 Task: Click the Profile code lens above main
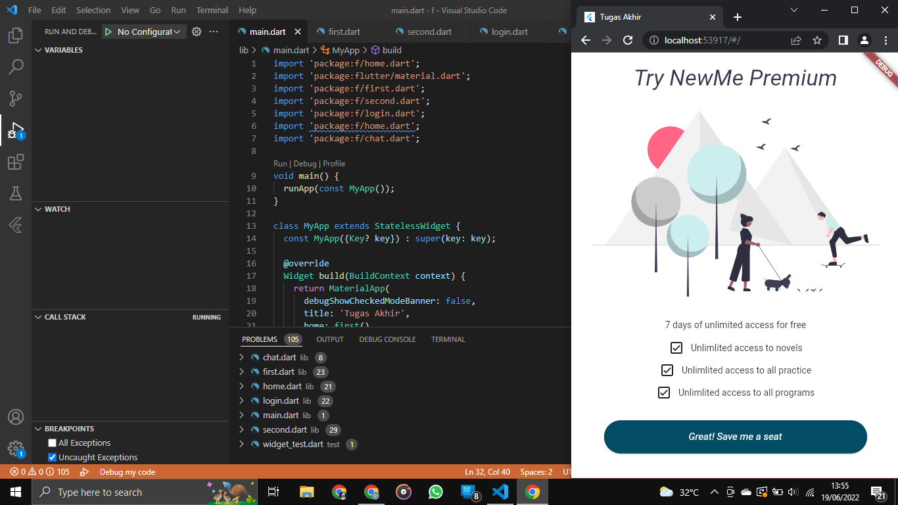coord(334,164)
